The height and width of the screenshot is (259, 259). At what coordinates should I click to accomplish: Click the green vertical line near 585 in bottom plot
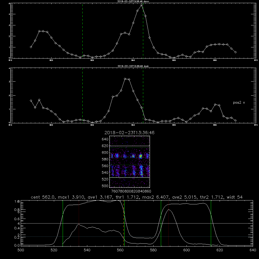(161, 223)
